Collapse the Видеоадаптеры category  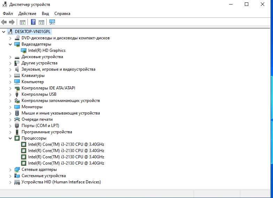(x=10, y=45)
